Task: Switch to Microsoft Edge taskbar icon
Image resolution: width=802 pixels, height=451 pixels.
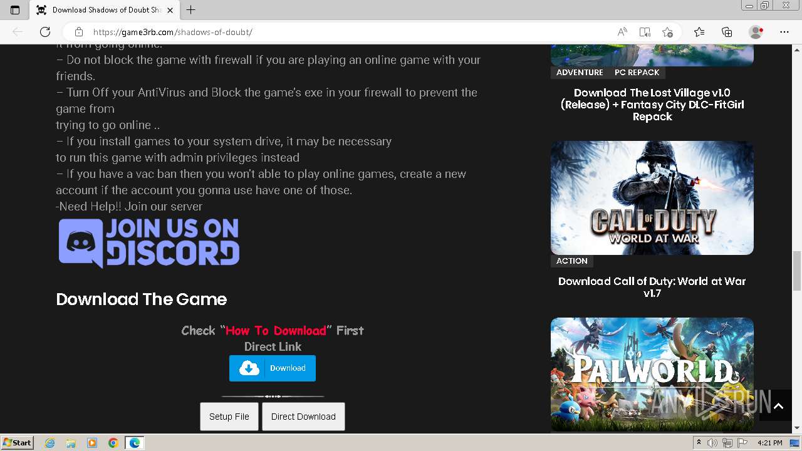Action: 134,443
